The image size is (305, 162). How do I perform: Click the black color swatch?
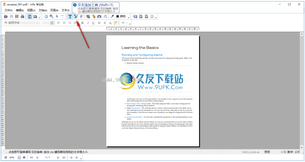pyautogui.click(x=117, y=17)
